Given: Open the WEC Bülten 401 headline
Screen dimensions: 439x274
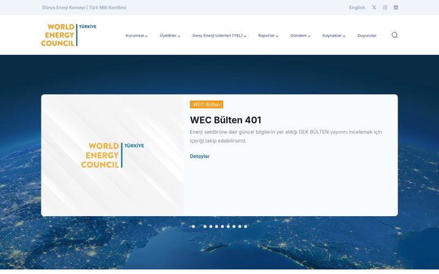Looking at the screenshot, I should coord(226,120).
